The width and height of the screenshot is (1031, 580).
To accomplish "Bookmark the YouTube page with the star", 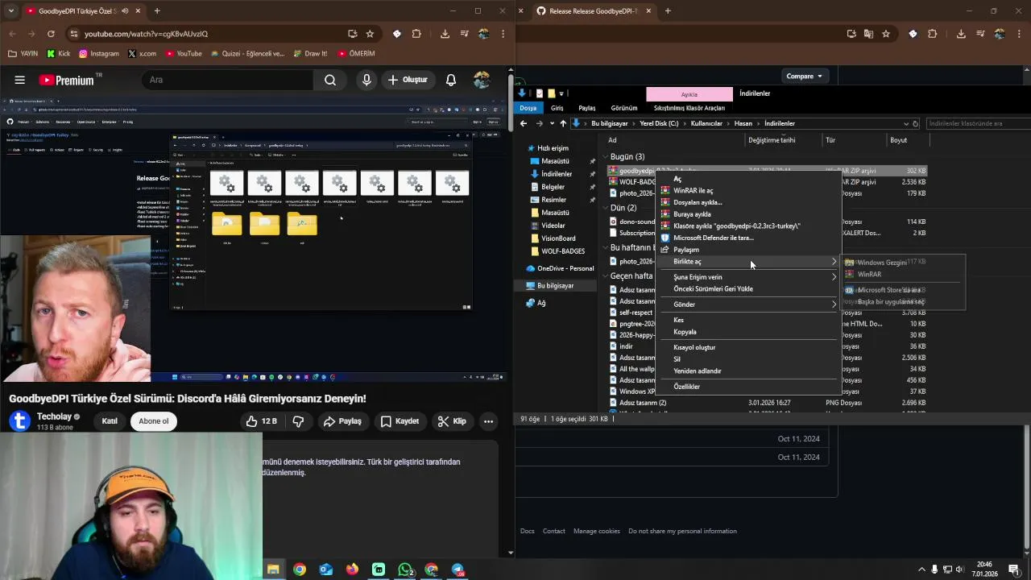I will click(x=370, y=34).
